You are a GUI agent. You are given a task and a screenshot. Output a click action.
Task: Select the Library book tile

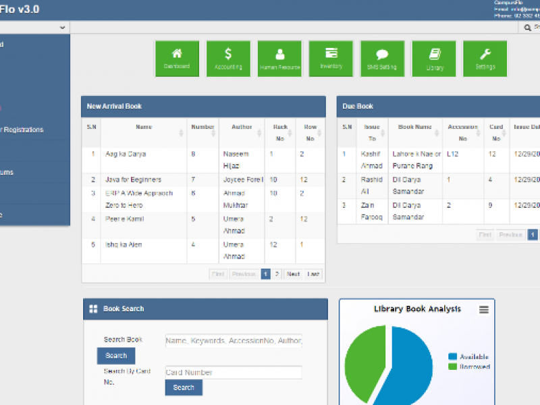click(x=434, y=59)
